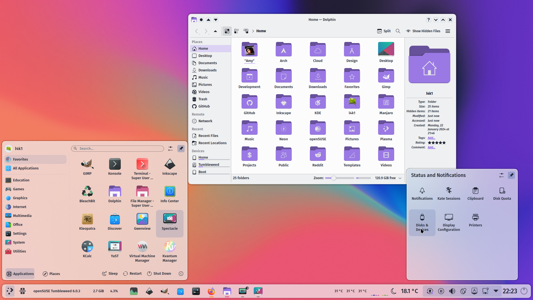
Task: Open the application launcher button in taskbar
Action: tap(10, 291)
